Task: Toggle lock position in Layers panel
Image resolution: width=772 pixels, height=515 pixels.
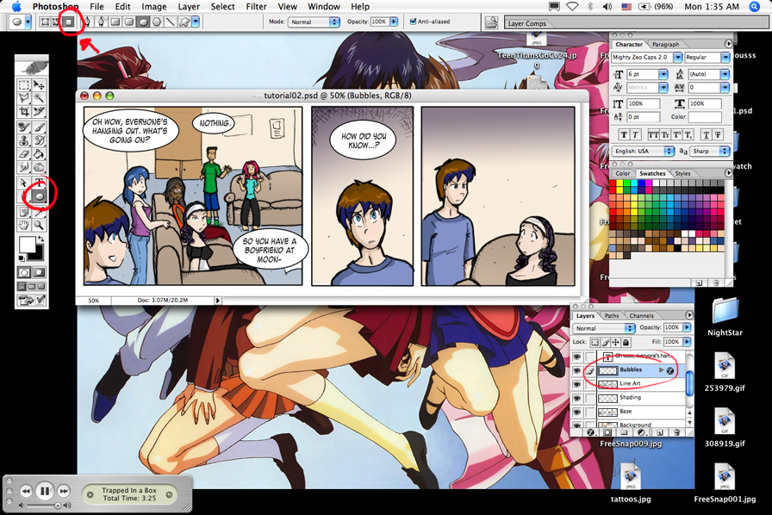Action: coord(615,342)
